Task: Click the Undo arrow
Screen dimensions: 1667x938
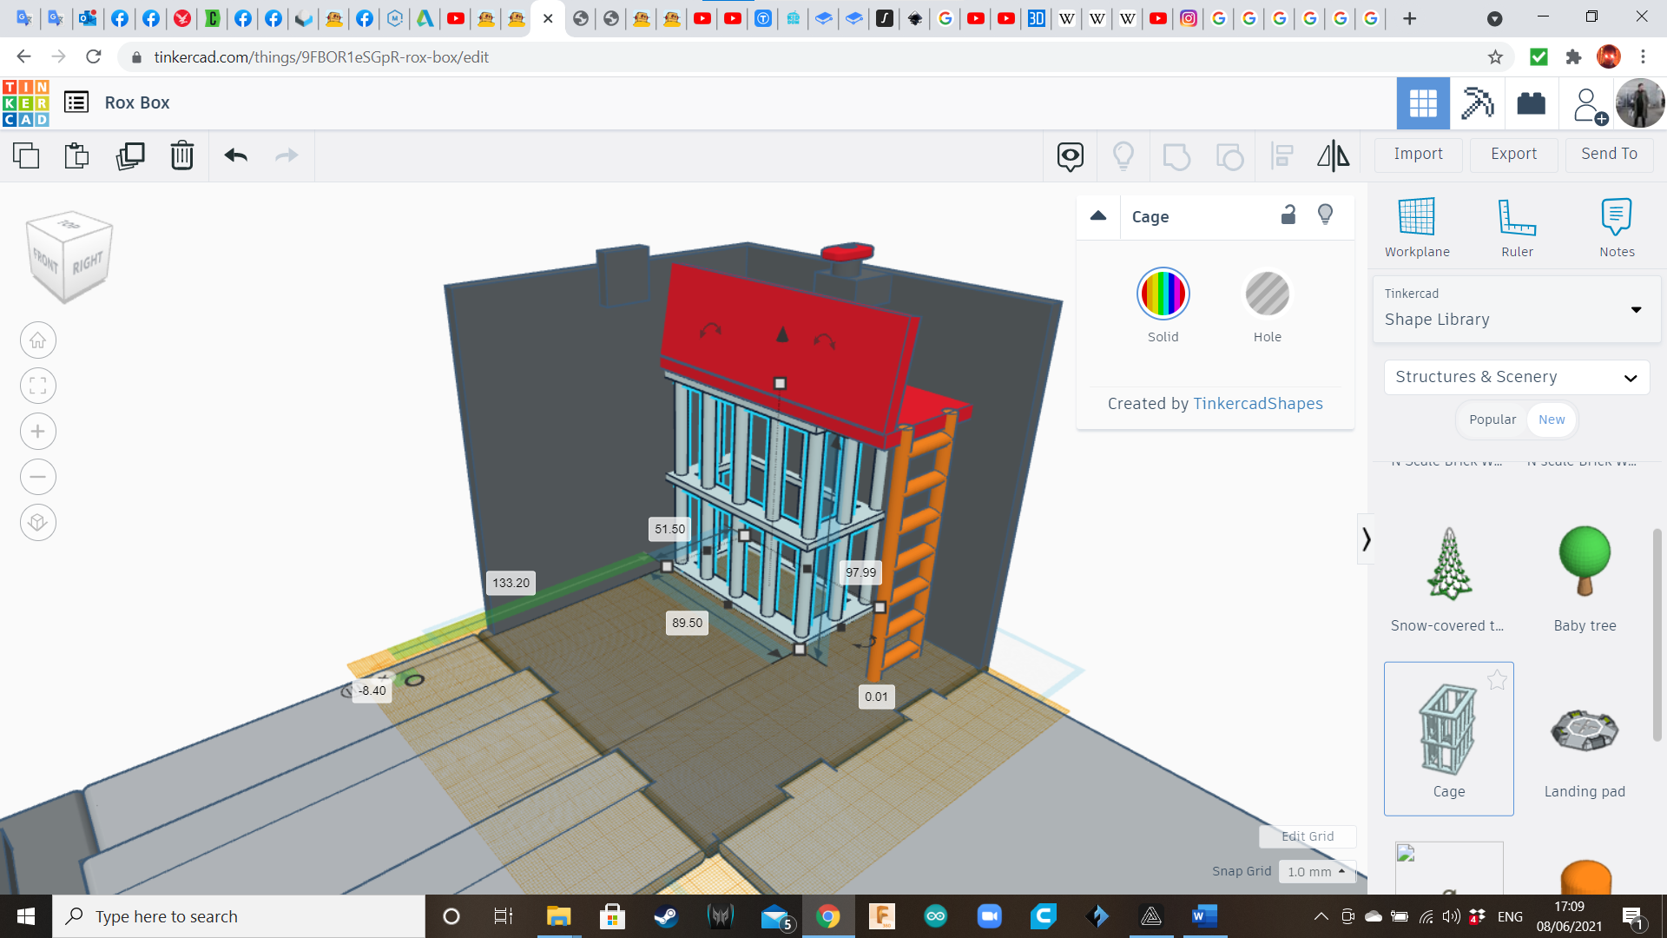Action: tap(235, 155)
